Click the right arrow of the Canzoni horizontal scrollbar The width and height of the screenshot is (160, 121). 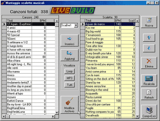point(53,116)
